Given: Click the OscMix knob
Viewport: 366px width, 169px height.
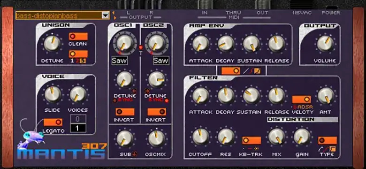Looking at the screenshot, I should [x=157, y=138].
